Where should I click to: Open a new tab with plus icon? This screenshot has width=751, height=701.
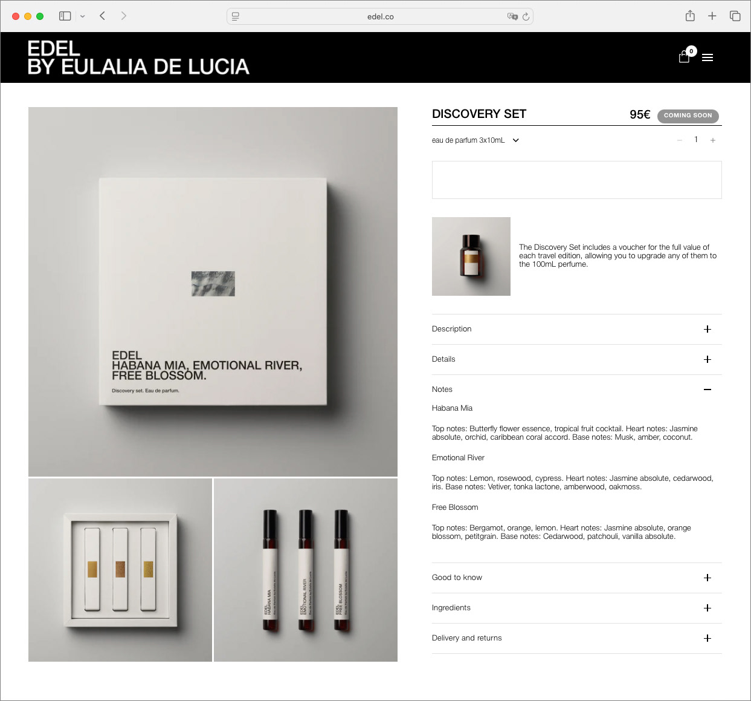click(x=712, y=16)
